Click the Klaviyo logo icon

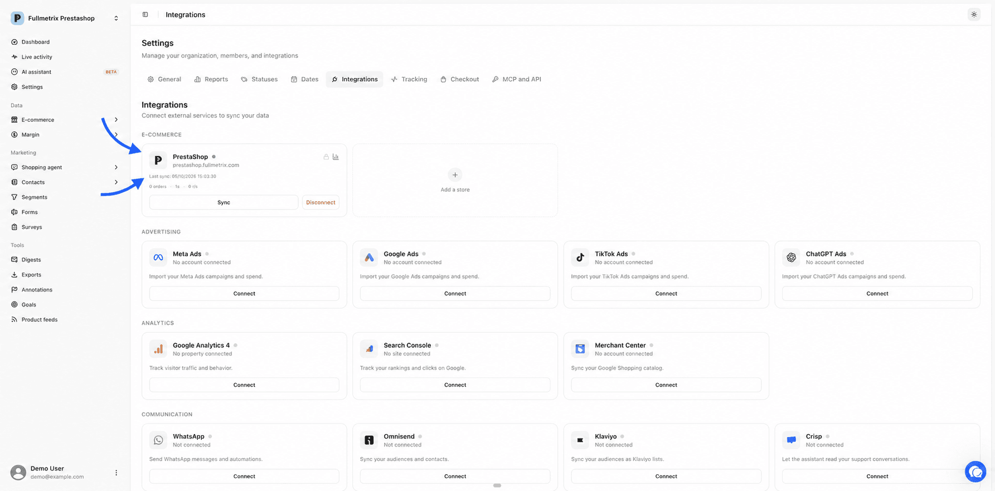[x=580, y=440]
